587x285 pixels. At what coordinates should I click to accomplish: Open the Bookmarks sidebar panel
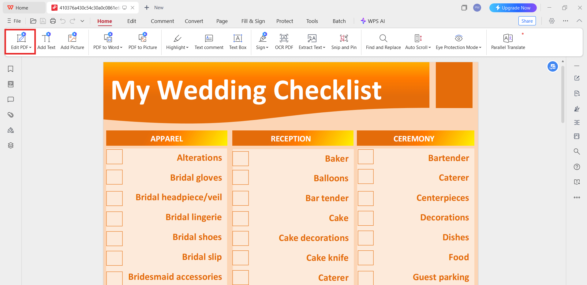click(11, 69)
